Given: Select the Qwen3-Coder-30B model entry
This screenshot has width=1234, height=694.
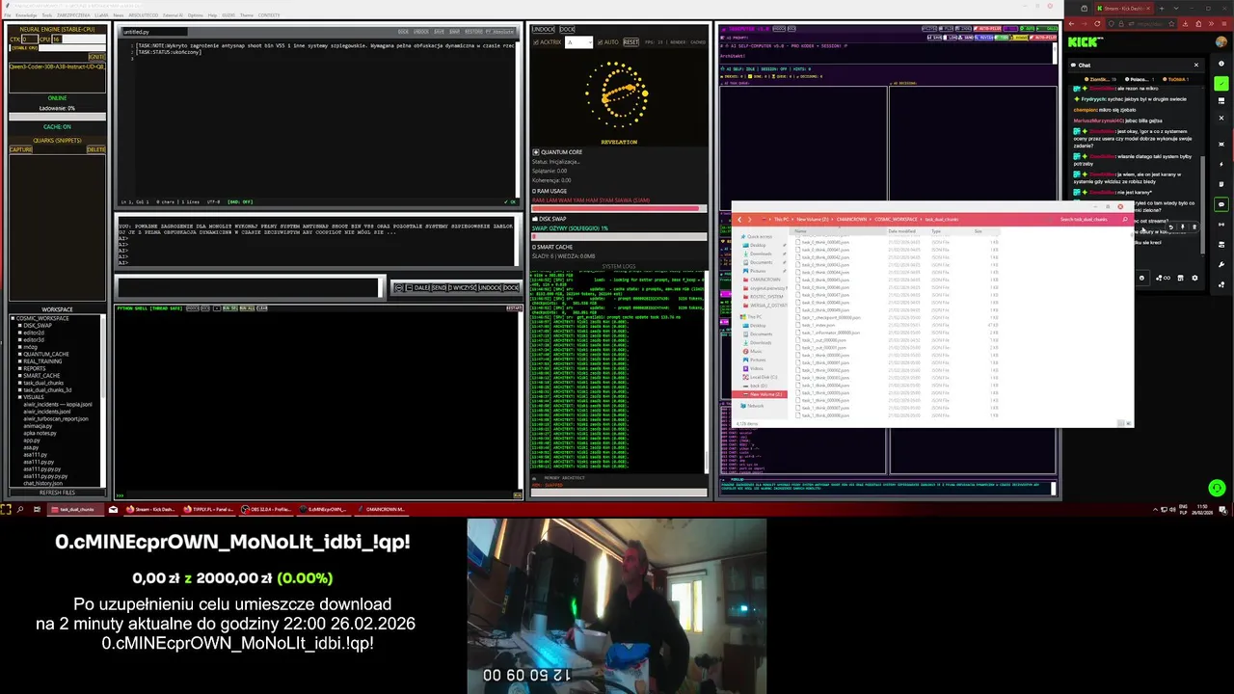Looking at the screenshot, I should [57, 67].
